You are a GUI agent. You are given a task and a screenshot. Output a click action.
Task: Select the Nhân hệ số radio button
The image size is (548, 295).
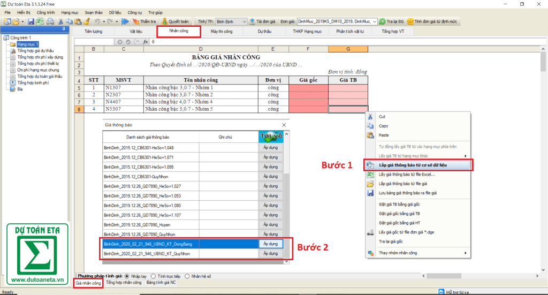[187, 276]
